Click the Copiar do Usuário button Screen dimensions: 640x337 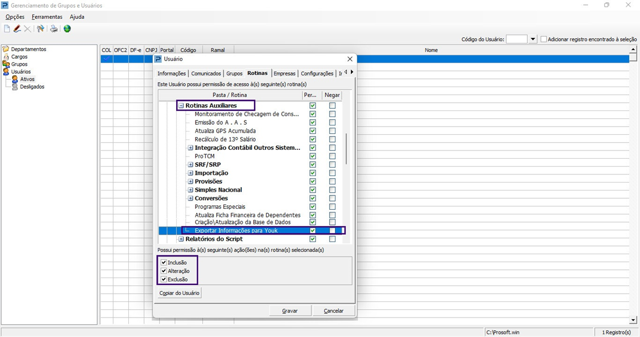pos(179,293)
